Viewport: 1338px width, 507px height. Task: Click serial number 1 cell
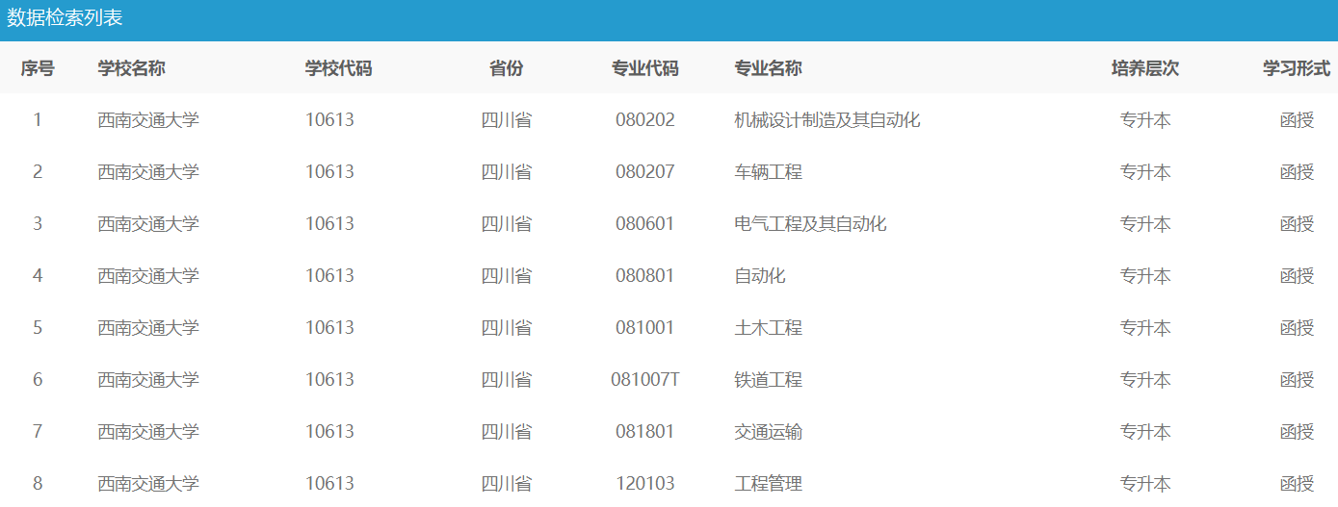pyautogui.click(x=38, y=120)
